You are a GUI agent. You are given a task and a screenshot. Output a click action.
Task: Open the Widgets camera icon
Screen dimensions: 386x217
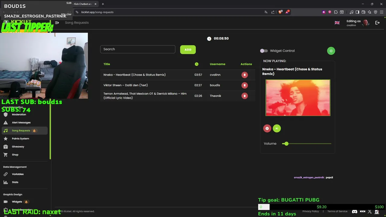[5, 202]
